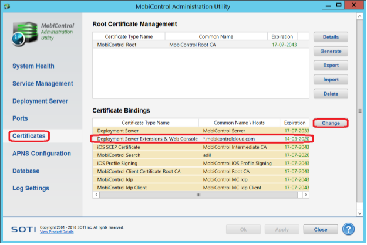
Task: Click the blue help question mark icon
Action: tap(349, 229)
